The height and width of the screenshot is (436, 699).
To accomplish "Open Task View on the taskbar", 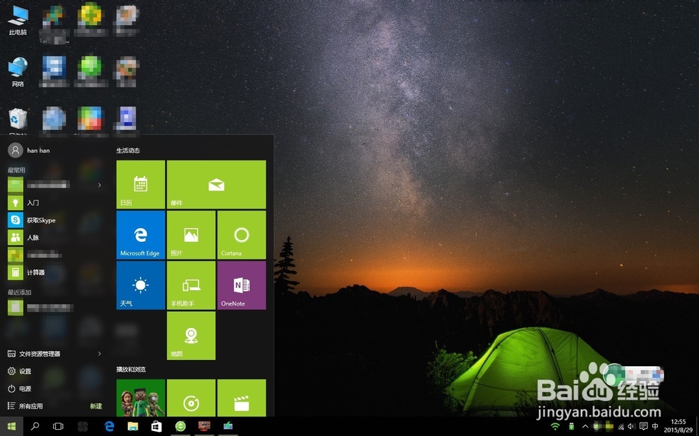I will (x=58, y=426).
